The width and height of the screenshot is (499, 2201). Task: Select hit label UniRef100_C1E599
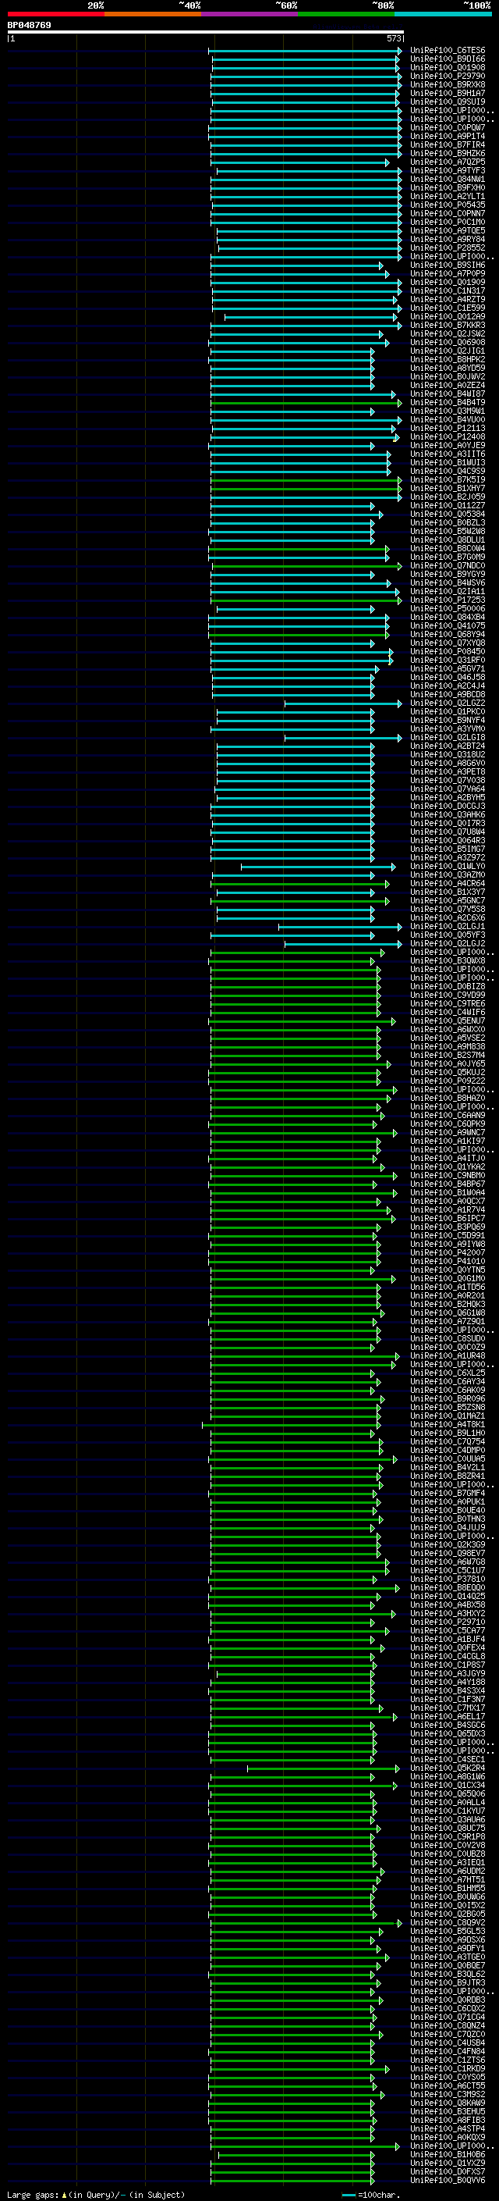click(x=448, y=308)
